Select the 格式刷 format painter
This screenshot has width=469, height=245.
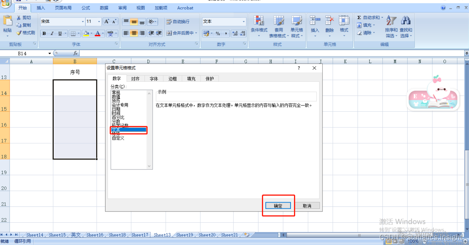click(25, 33)
